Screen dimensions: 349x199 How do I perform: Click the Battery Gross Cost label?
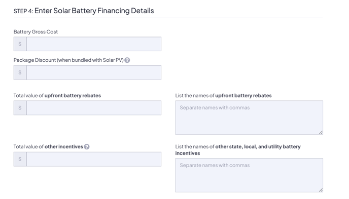pos(36,32)
